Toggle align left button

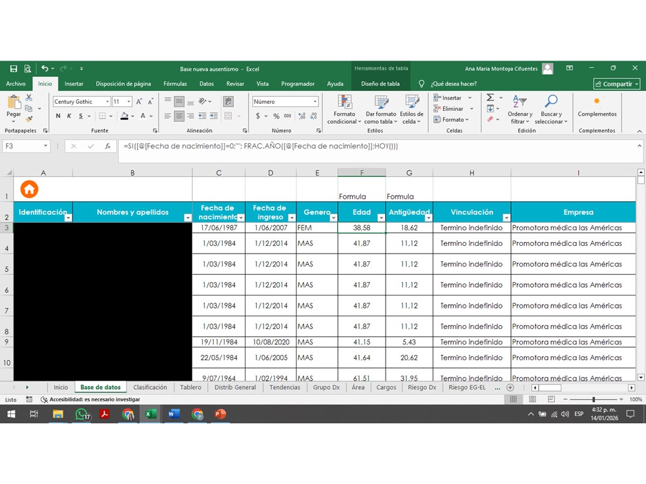click(168, 116)
